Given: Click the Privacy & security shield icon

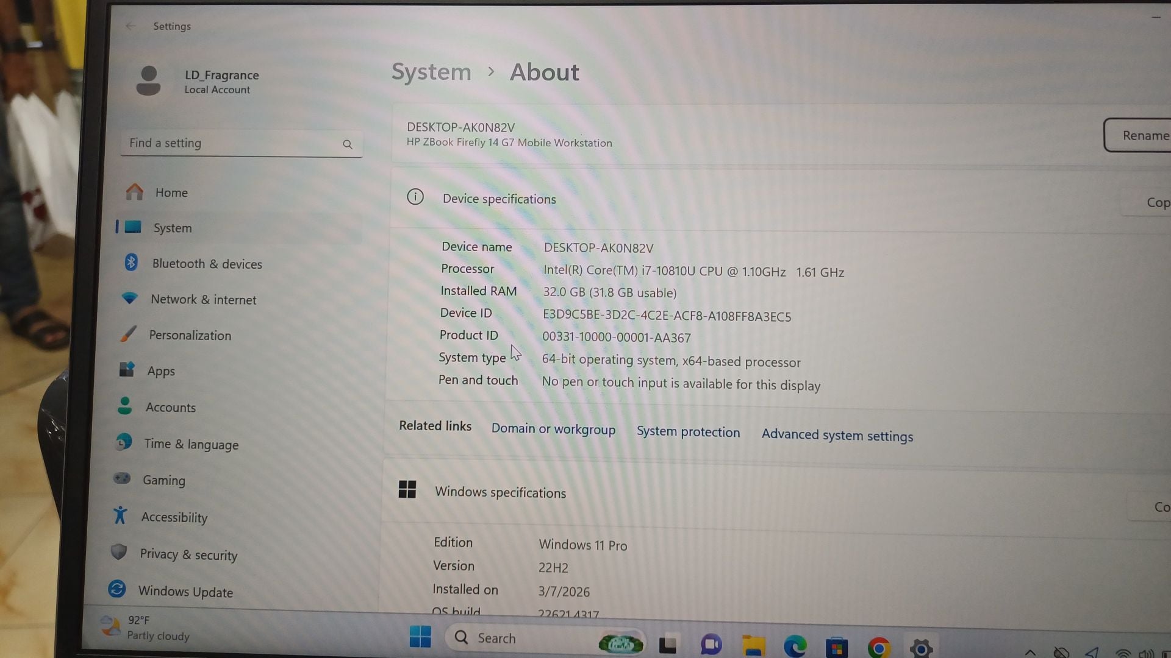Looking at the screenshot, I should pyautogui.click(x=118, y=552).
